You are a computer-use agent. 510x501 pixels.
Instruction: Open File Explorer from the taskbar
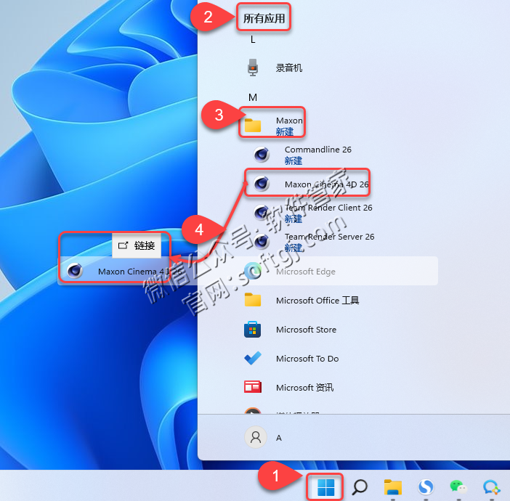393,486
